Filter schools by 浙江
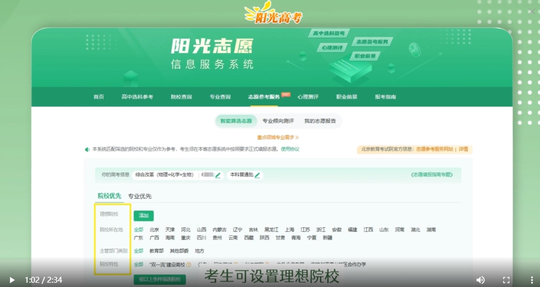540x287 pixels. point(321,230)
